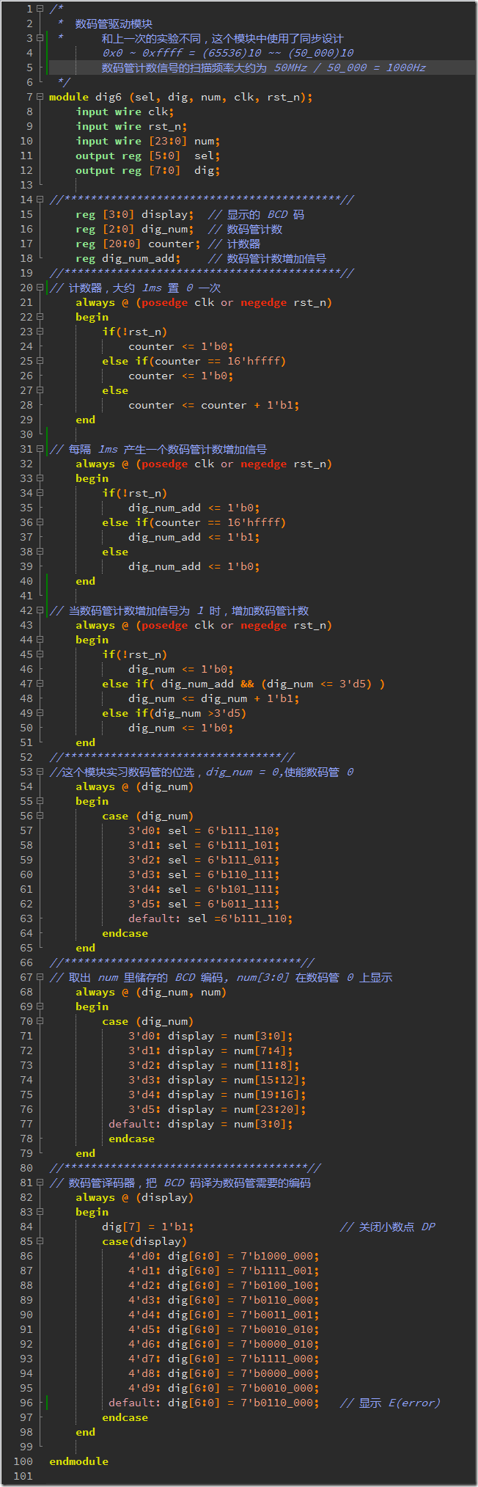Collapse the module dig6 declaration fold

coord(40,97)
